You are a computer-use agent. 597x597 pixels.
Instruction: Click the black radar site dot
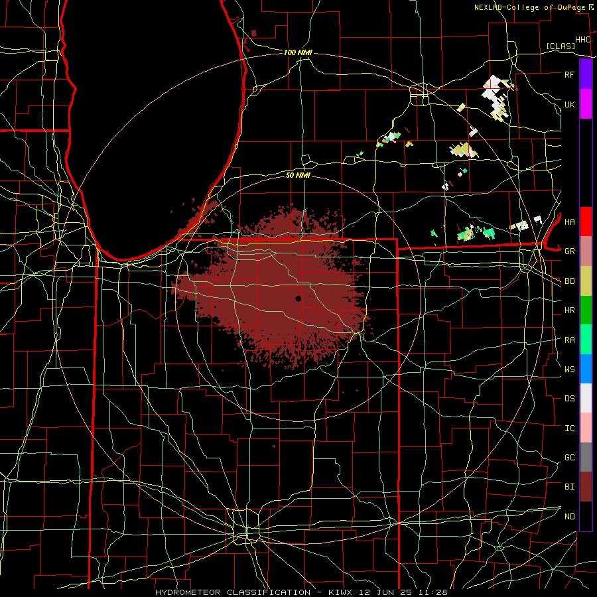tap(298, 298)
